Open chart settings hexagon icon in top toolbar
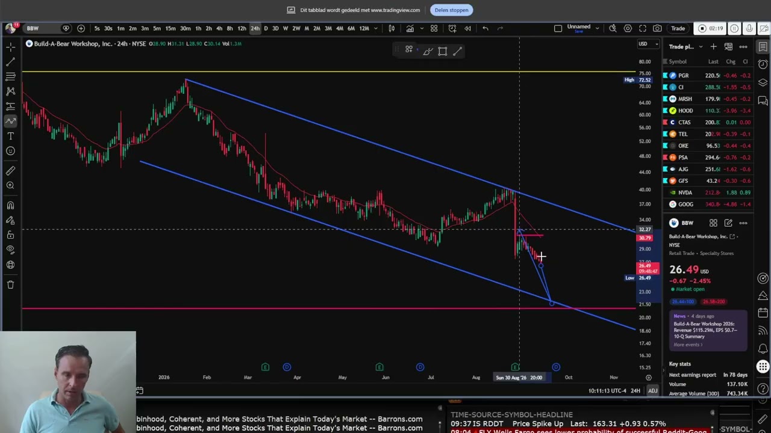Viewport: 771px width, 433px height. [x=628, y=28]
